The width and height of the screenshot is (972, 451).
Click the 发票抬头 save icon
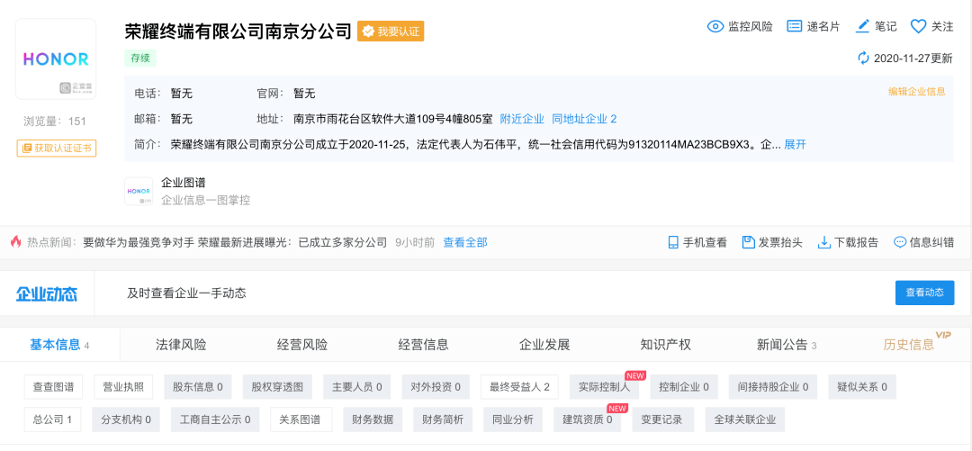point(748,242)
